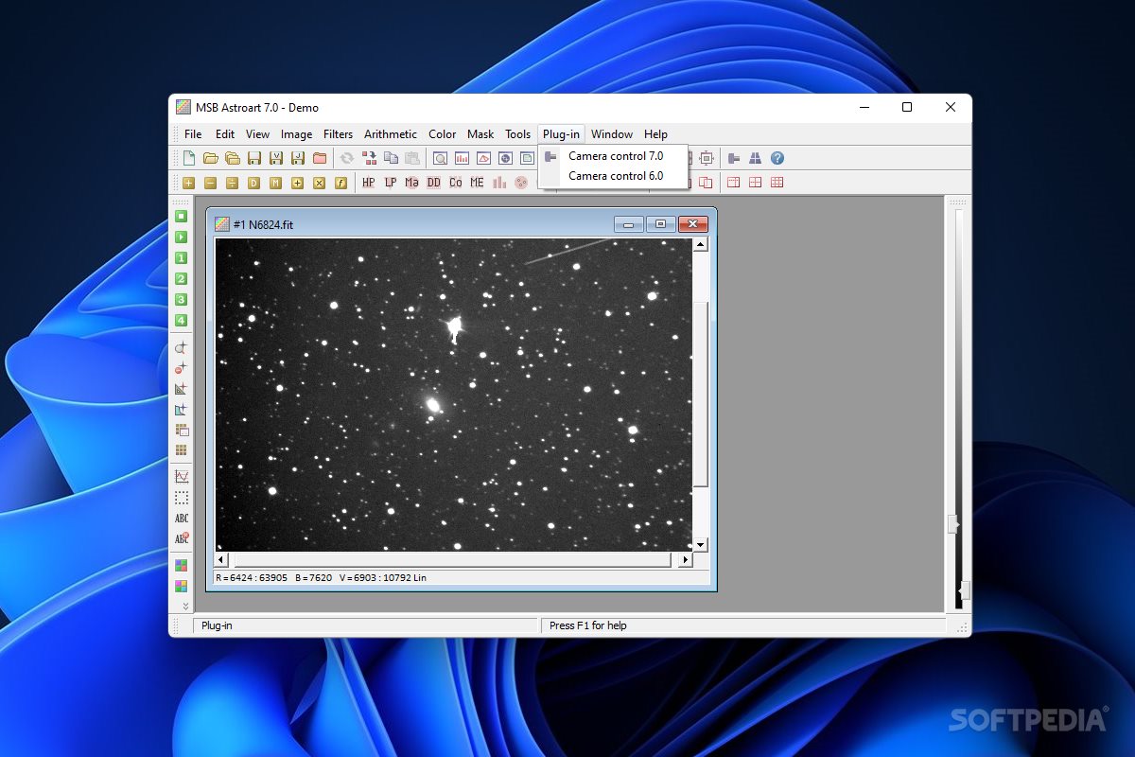1135x757 pixels.
Task: Choose Camera control 6.0 from Plug-in menu
Action: 616,176
